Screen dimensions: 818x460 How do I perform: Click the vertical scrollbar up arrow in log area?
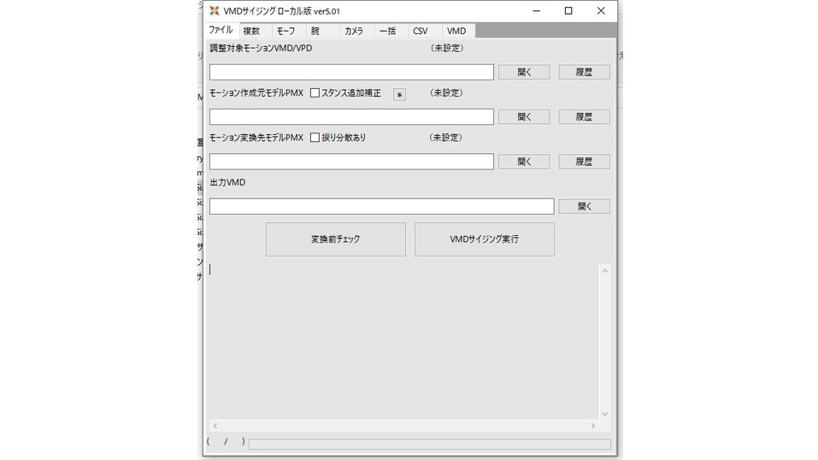605,271
